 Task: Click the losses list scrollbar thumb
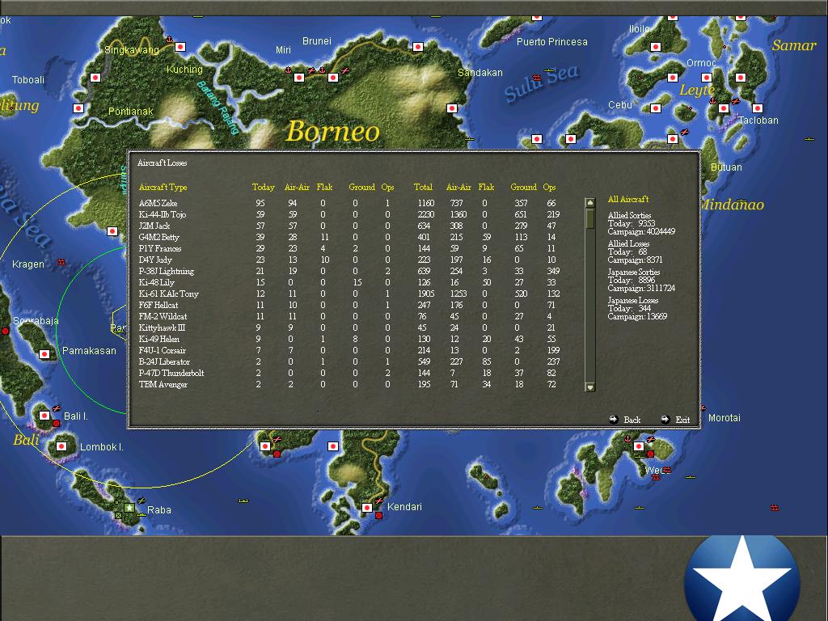(590, 218)
